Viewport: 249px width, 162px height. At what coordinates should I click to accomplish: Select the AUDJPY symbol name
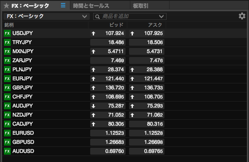pyautogui.click(x=23, y=106)
